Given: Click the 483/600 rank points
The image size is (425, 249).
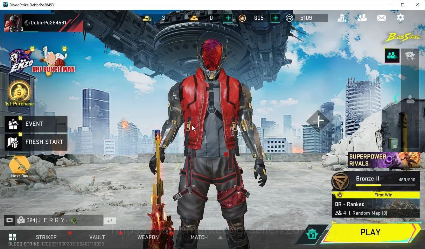Looking at the screenshot, I should [407, 180].
